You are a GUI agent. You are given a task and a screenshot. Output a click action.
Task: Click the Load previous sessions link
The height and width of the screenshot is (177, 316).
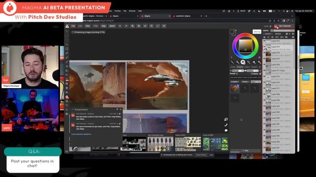[81, 134]
